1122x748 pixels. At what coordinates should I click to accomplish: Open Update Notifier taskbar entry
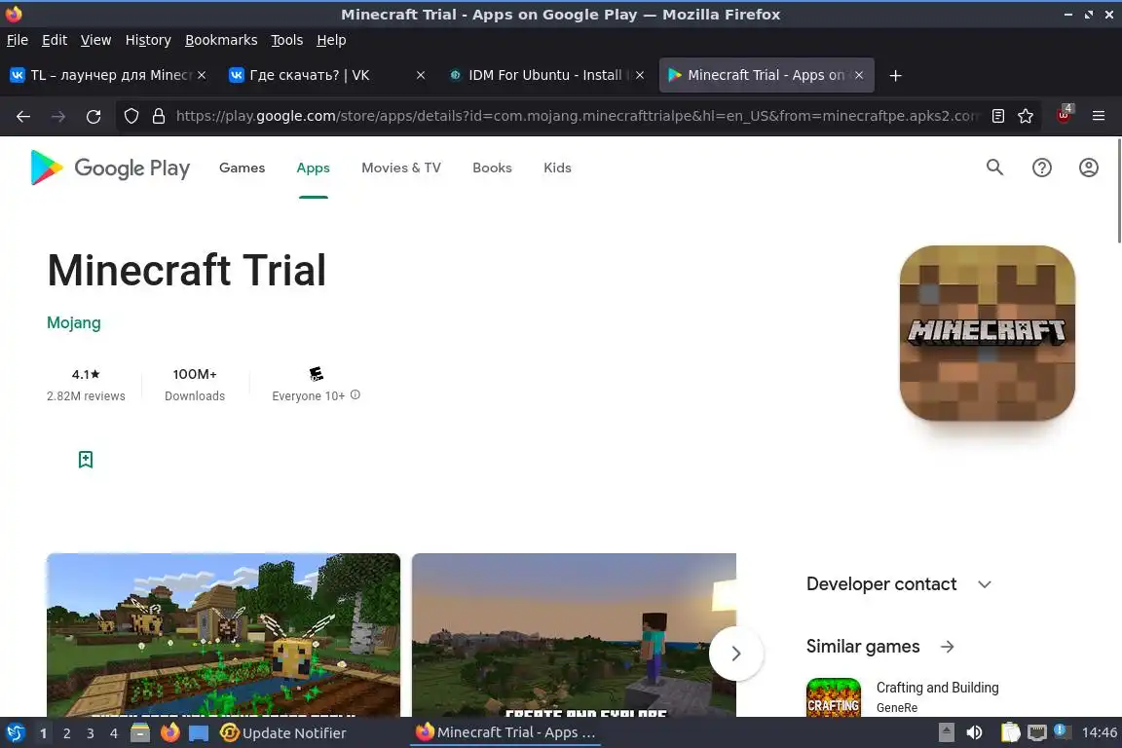tap(283, 733)
